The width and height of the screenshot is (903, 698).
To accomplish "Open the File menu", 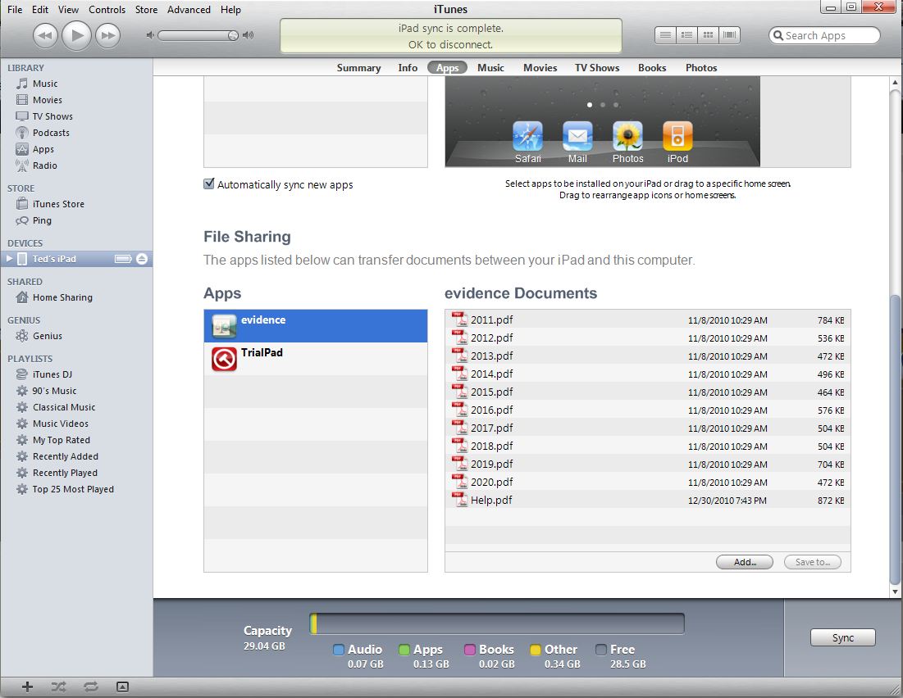I will pyautogui.click(x=15, y=9).
